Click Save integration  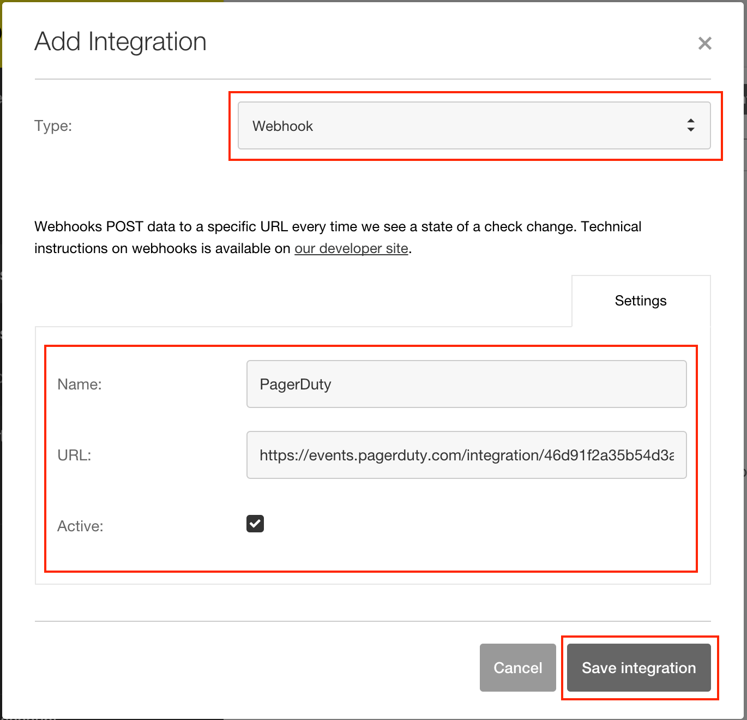[x=638, y=668]
